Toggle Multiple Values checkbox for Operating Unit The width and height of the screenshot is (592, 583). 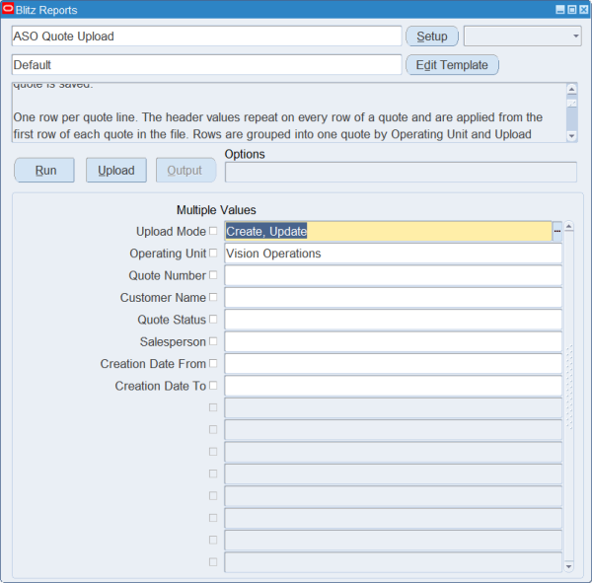click(213, 253)
